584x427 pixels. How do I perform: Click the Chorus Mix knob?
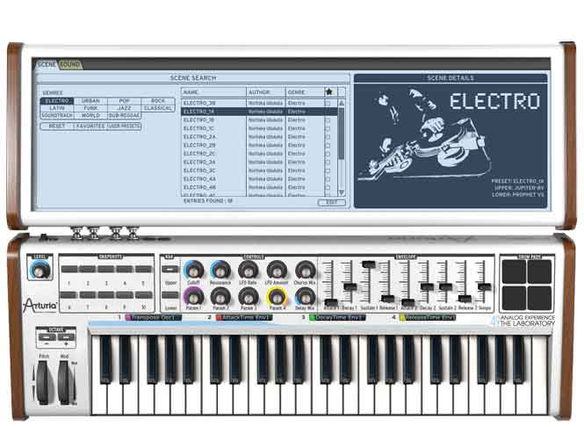(x=305, y=270)
